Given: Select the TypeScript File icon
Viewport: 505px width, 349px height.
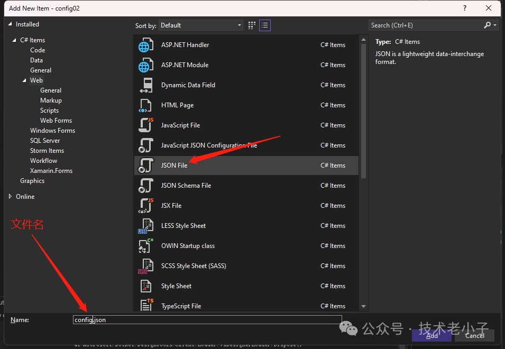Looking at the screenshot, I should pyautogui.click(x=145, y=306).
